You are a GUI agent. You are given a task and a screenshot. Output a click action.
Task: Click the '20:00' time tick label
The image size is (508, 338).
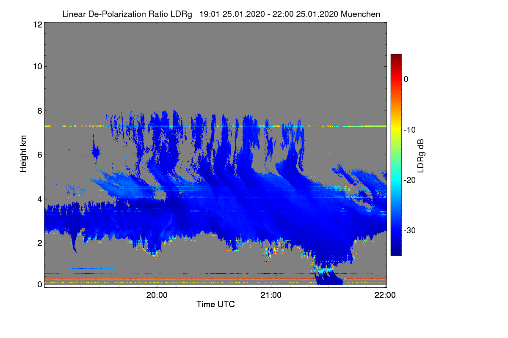coord(157,295)
